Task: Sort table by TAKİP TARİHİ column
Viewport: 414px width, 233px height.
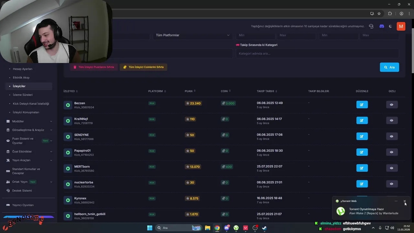Action: tap(267, 91)
